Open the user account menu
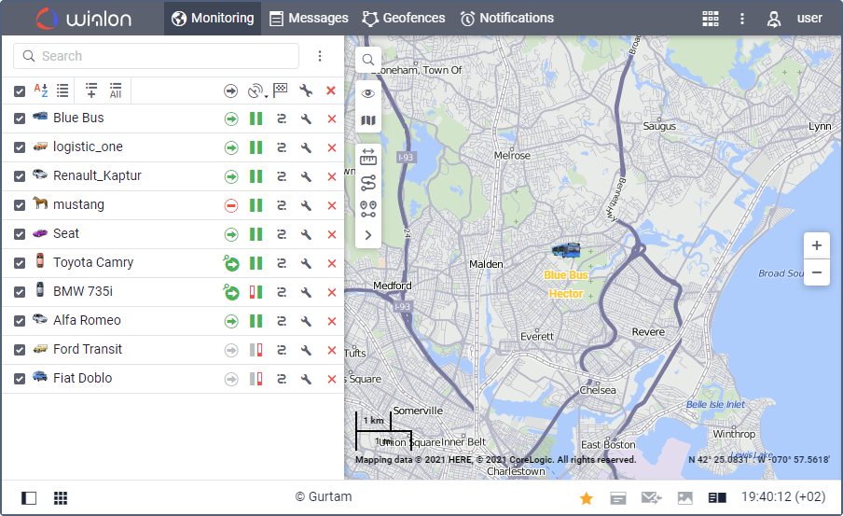 pyautogui.click(x=795, y=19)
